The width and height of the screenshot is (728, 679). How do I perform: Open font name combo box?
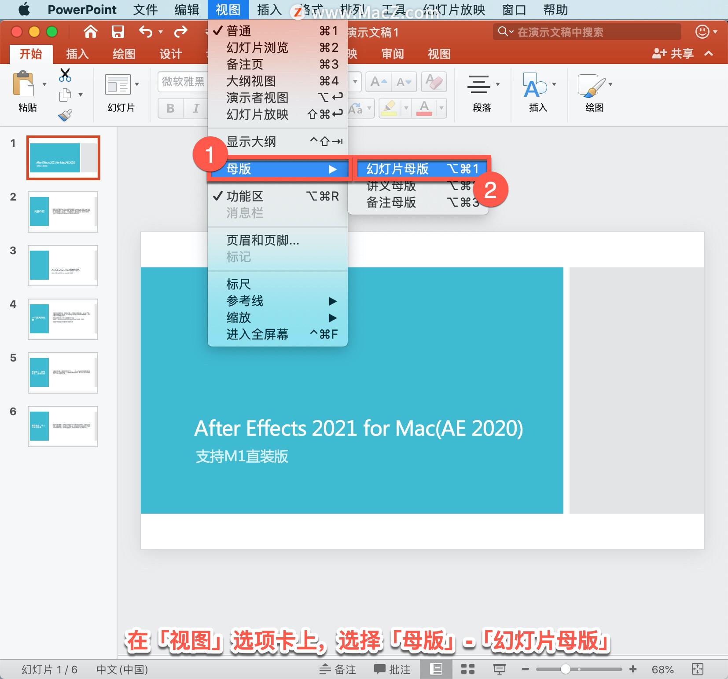(x=183, y=82)
